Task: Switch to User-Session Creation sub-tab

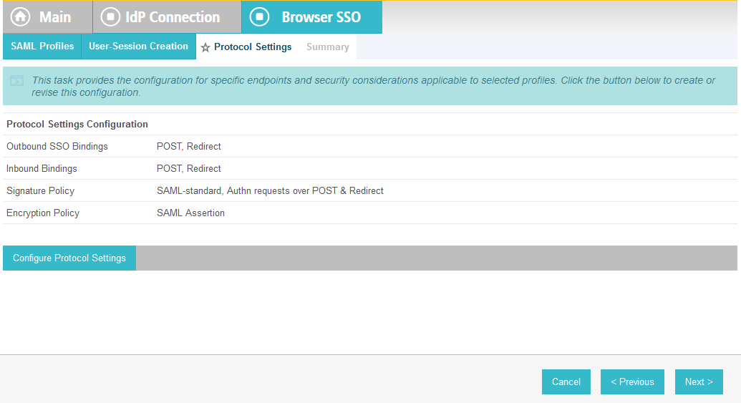Action: 138,47
